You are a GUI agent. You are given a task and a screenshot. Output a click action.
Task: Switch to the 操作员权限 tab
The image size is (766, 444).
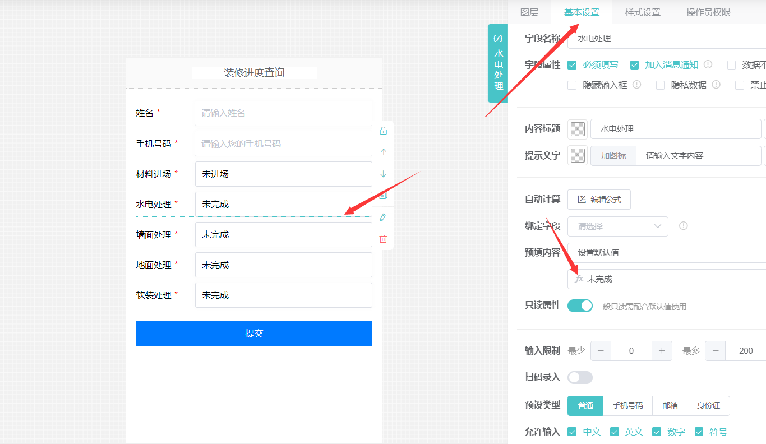(708, 12)
